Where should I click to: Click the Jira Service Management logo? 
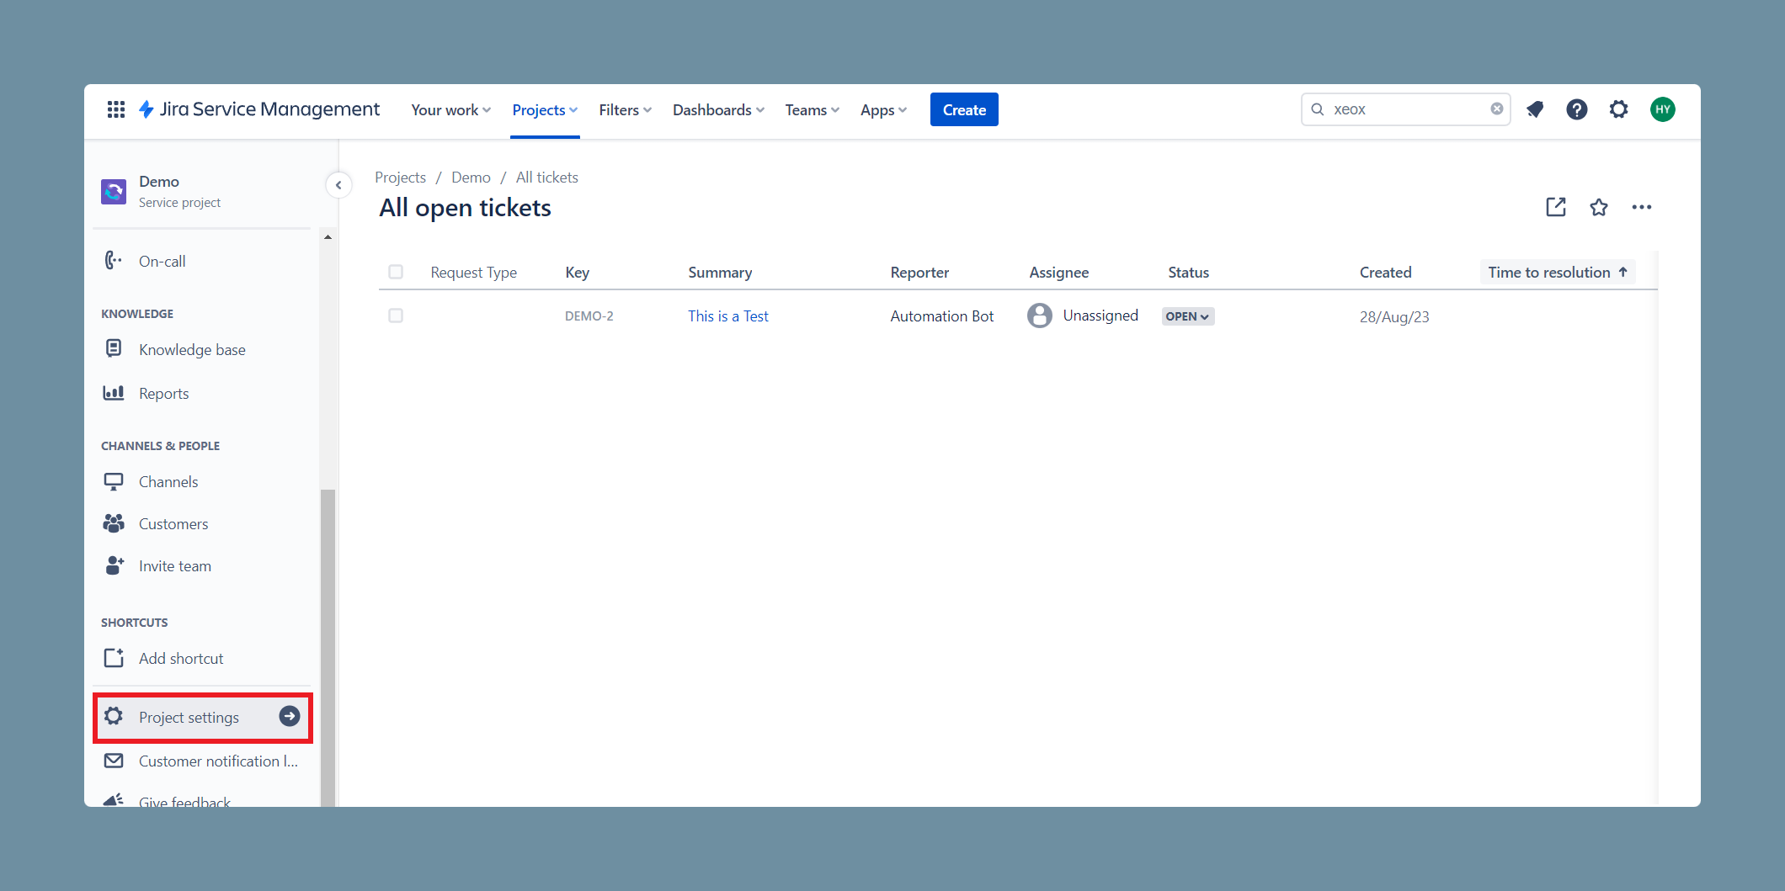(259, 109)
